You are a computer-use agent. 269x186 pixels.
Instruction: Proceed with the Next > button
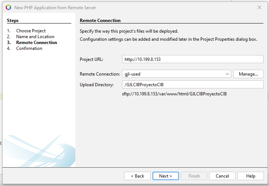click(x=165, y=176)
